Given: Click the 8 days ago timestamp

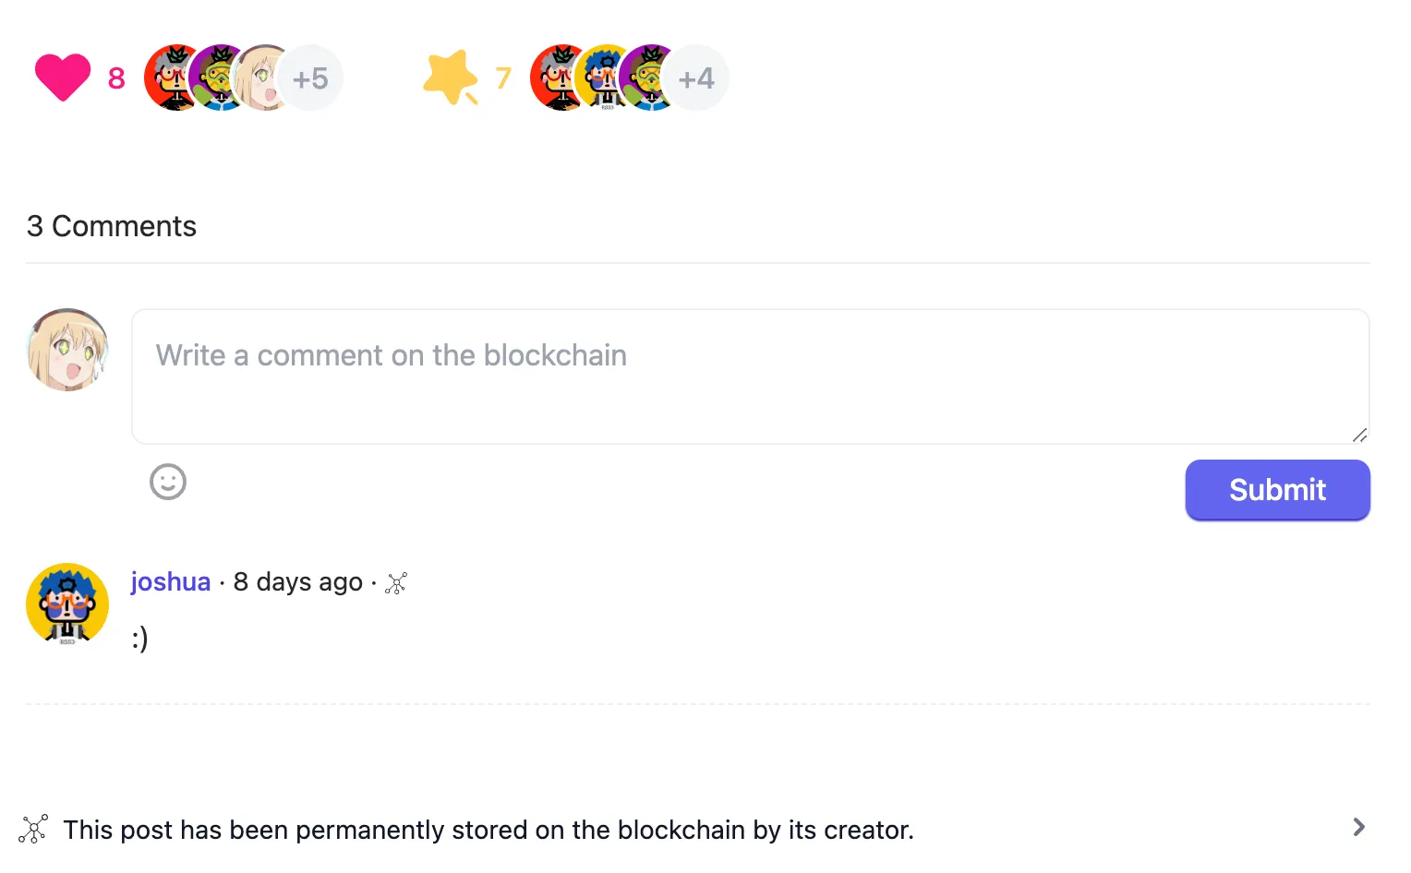Looking at the screenshot, I should pyautogui.click(x=297, y=581).
